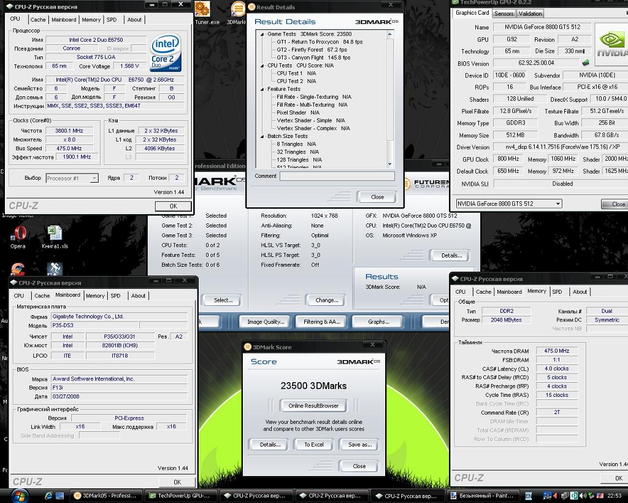Click the Intel Core 2 Duo logo
This screenshot has height=503, width=628.
(166, 52)
